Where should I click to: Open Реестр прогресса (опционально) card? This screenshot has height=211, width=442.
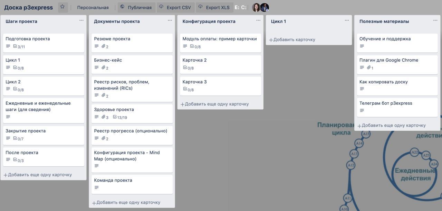pos(132,135)
